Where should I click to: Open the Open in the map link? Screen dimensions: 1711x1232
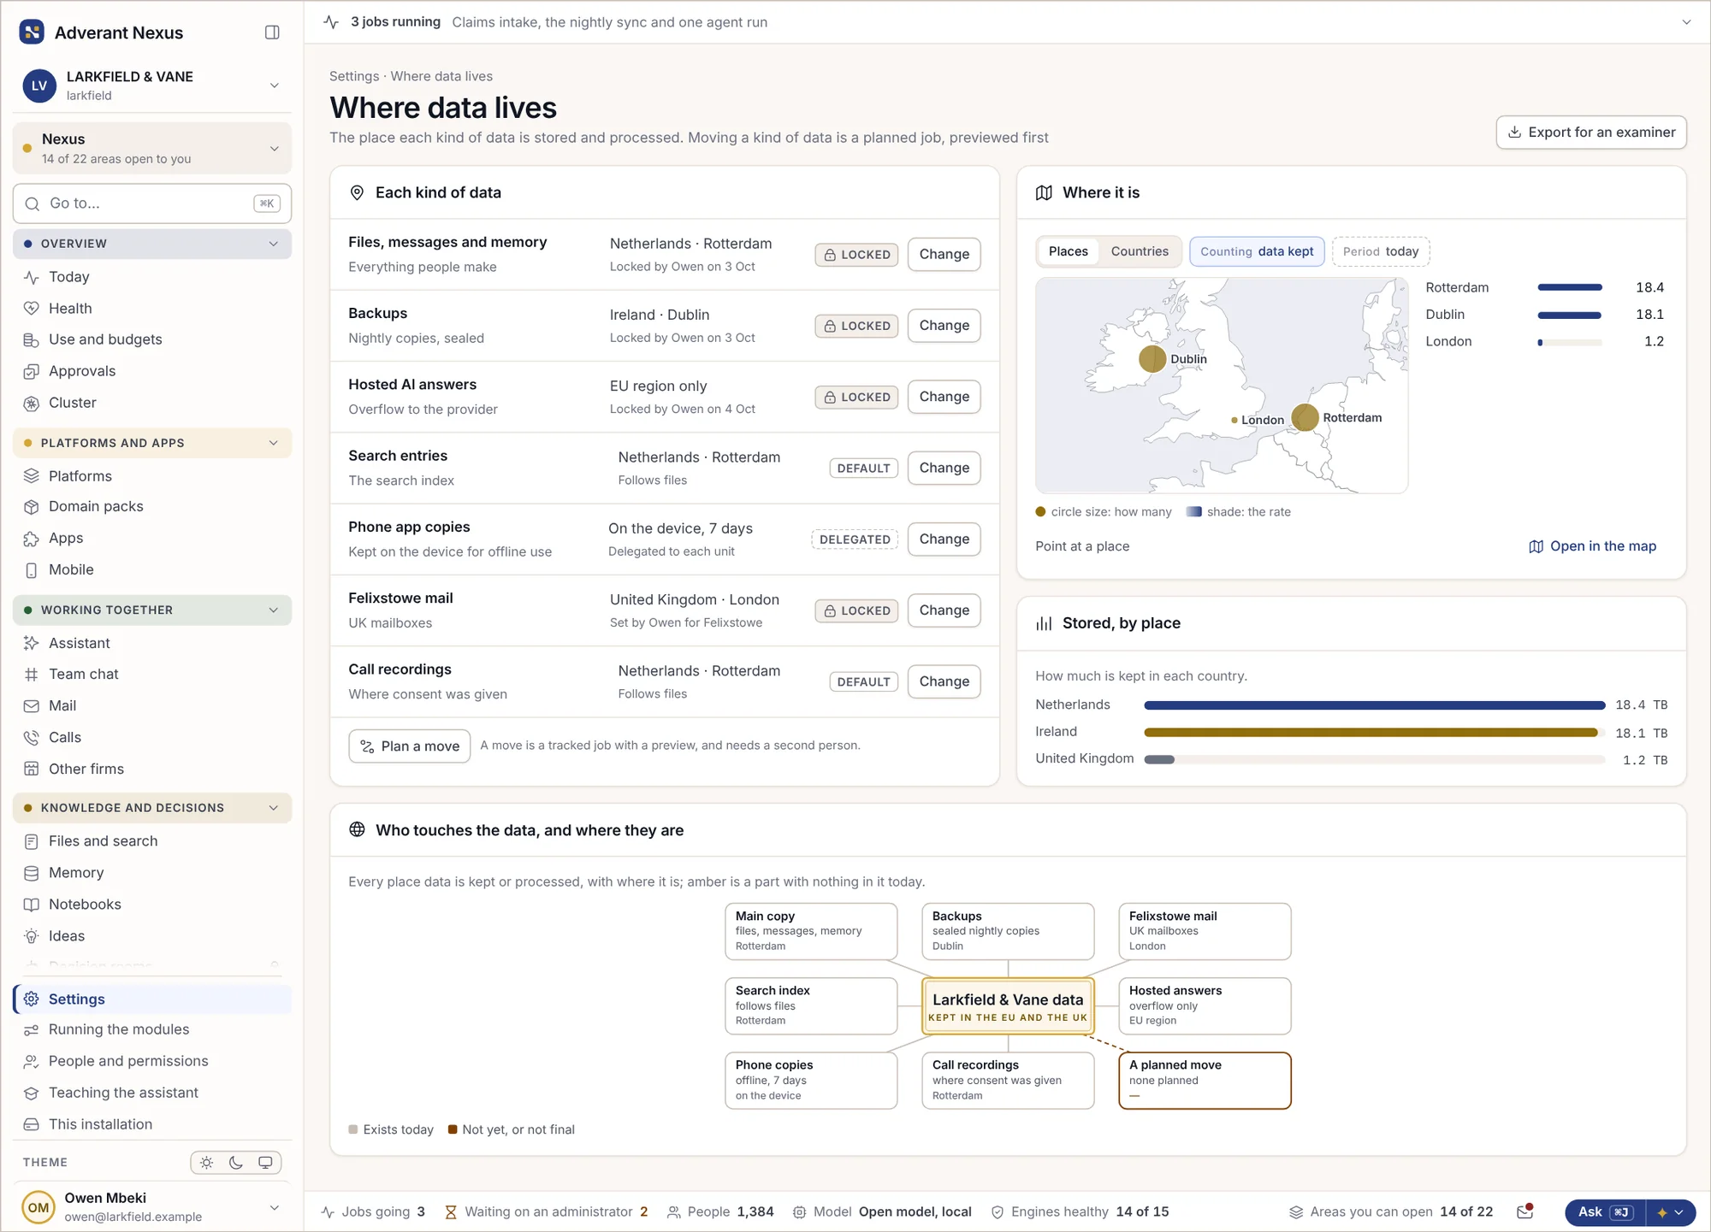pos(1593,546)
